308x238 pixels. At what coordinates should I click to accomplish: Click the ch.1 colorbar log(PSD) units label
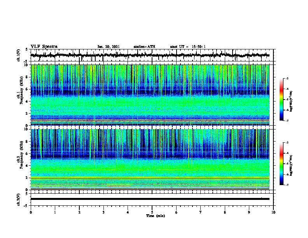[291, 101]
